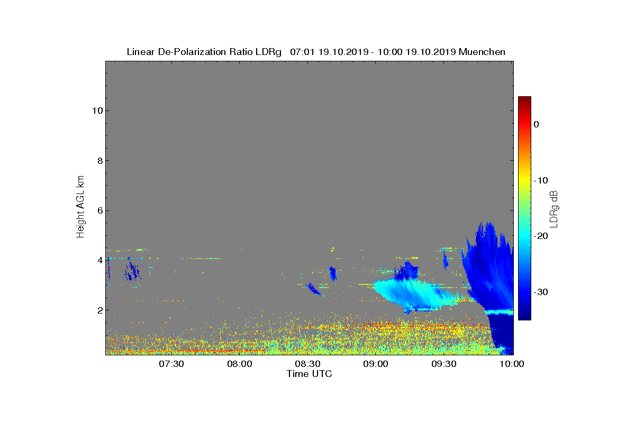The height and width of the screenshot is (423, 635).
Task: Click the 08:00 time tick label
Action: 240,364
